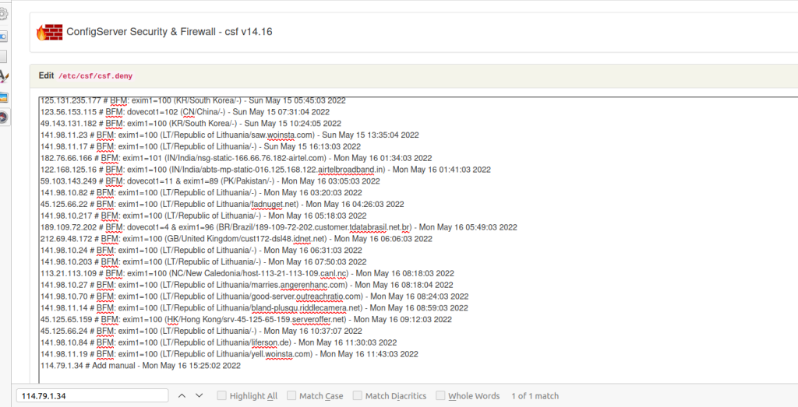Click the line for IP 122.168.125.16
798x407 pixels.
point(266,170)
